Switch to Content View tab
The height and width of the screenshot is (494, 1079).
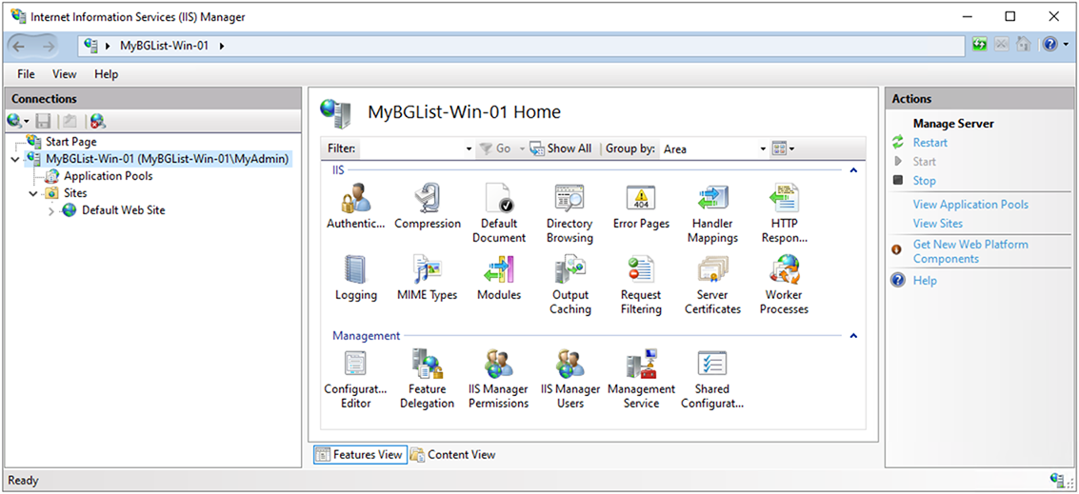click(x=453, y=455)
